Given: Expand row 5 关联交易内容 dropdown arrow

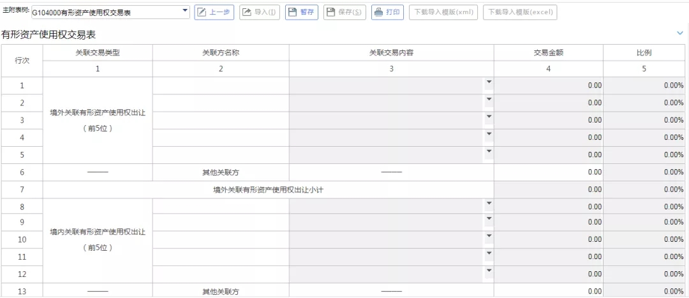Looking at the screenshot, I should tap(489, 151).
